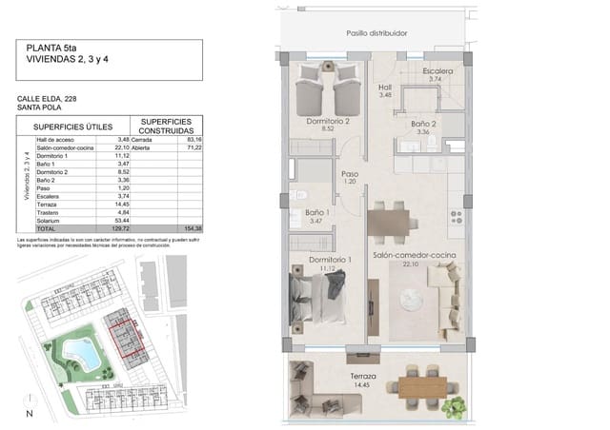
Task: Click the CALLE ELDA, 228 address text
Action: tap(49, 98)
